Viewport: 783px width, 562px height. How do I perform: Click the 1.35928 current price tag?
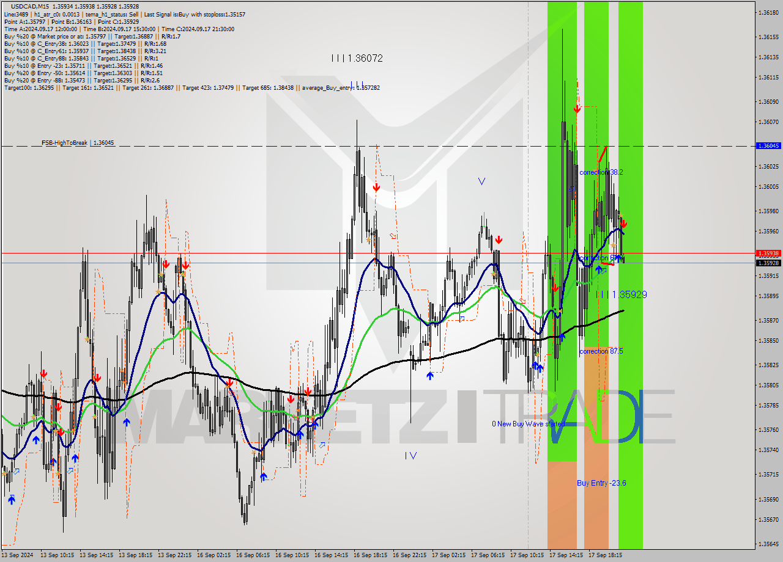click(x=768, y=263)
